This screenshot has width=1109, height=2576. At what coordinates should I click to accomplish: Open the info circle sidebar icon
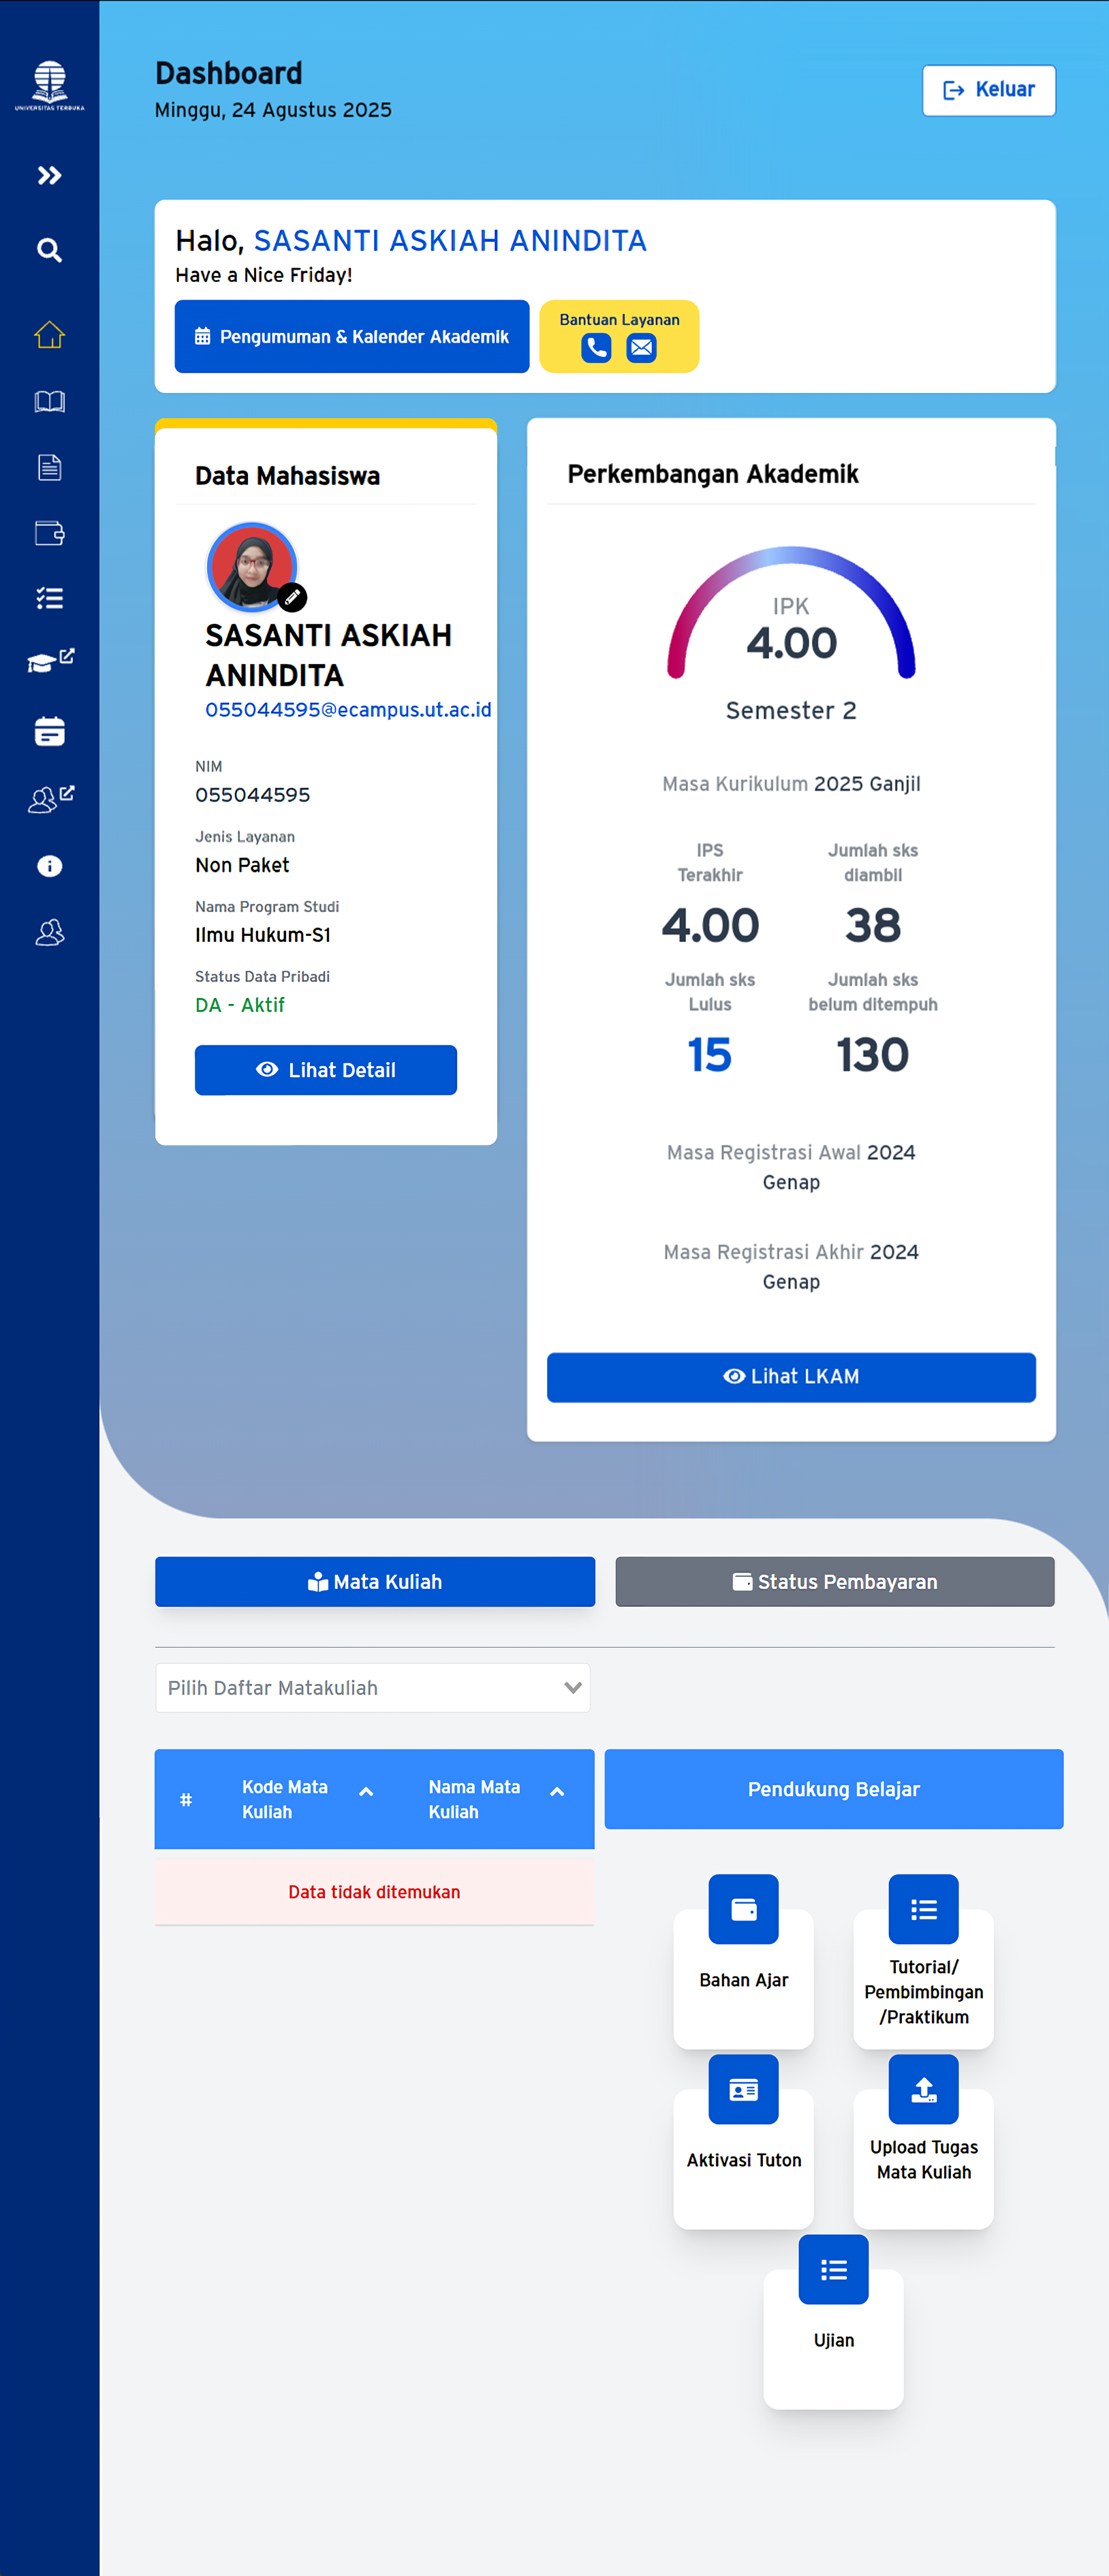[49, 866]
